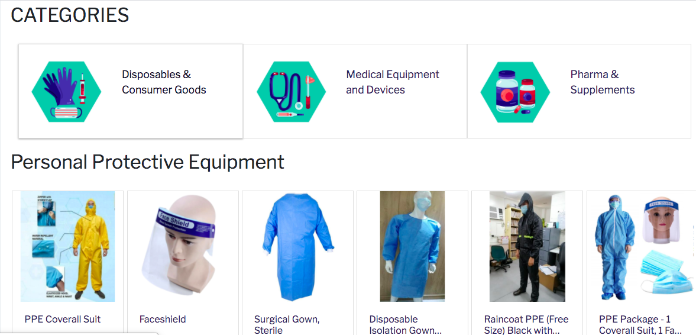Click the CATEGORIES heading
The width and height of the screenshot is (696, 335).
[70, 15]
